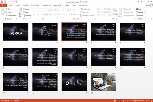The image size is (153, 102).
Task: Open the font name combo box
Action: (x=38, y=10)
